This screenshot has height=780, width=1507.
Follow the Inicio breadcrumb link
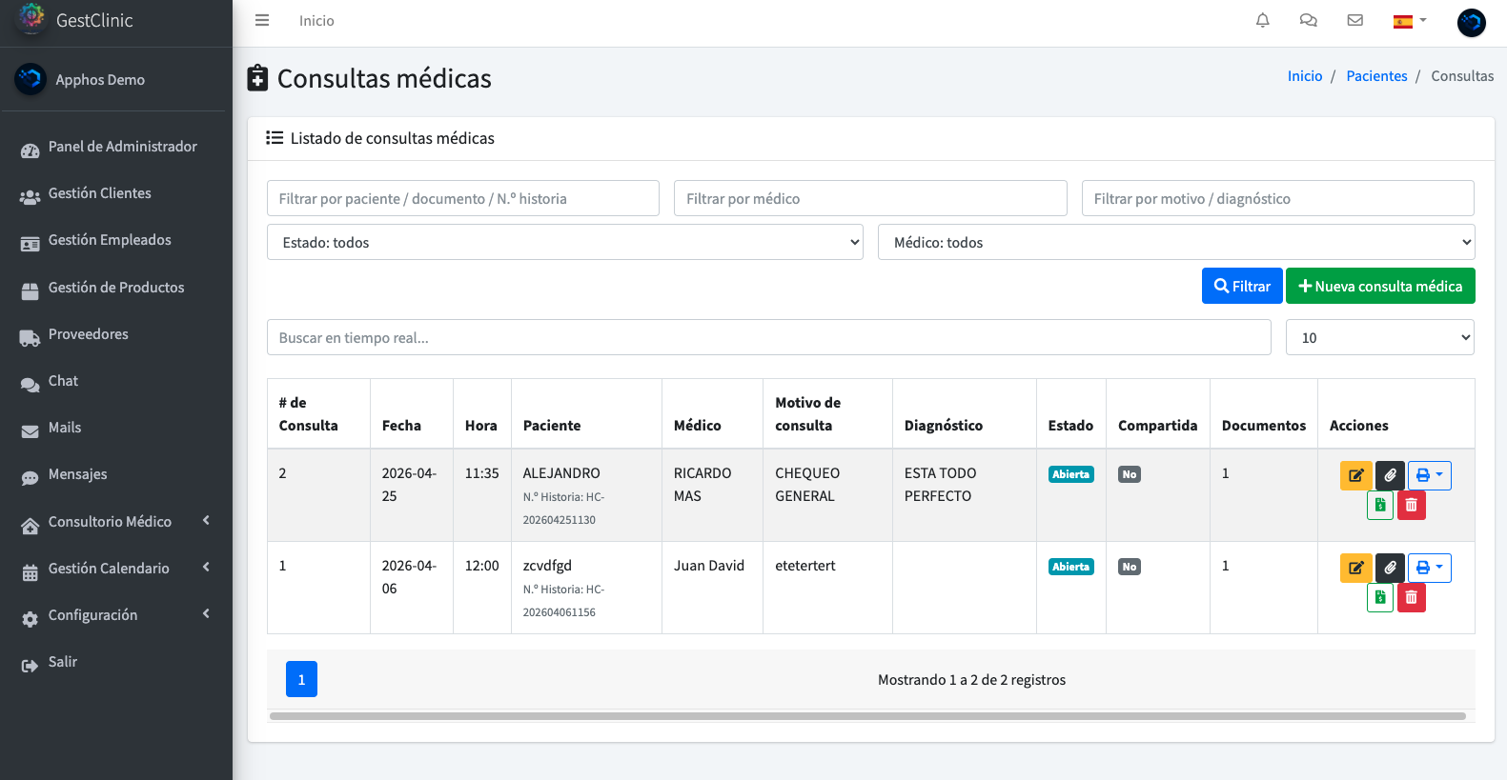coord(1305,76)
